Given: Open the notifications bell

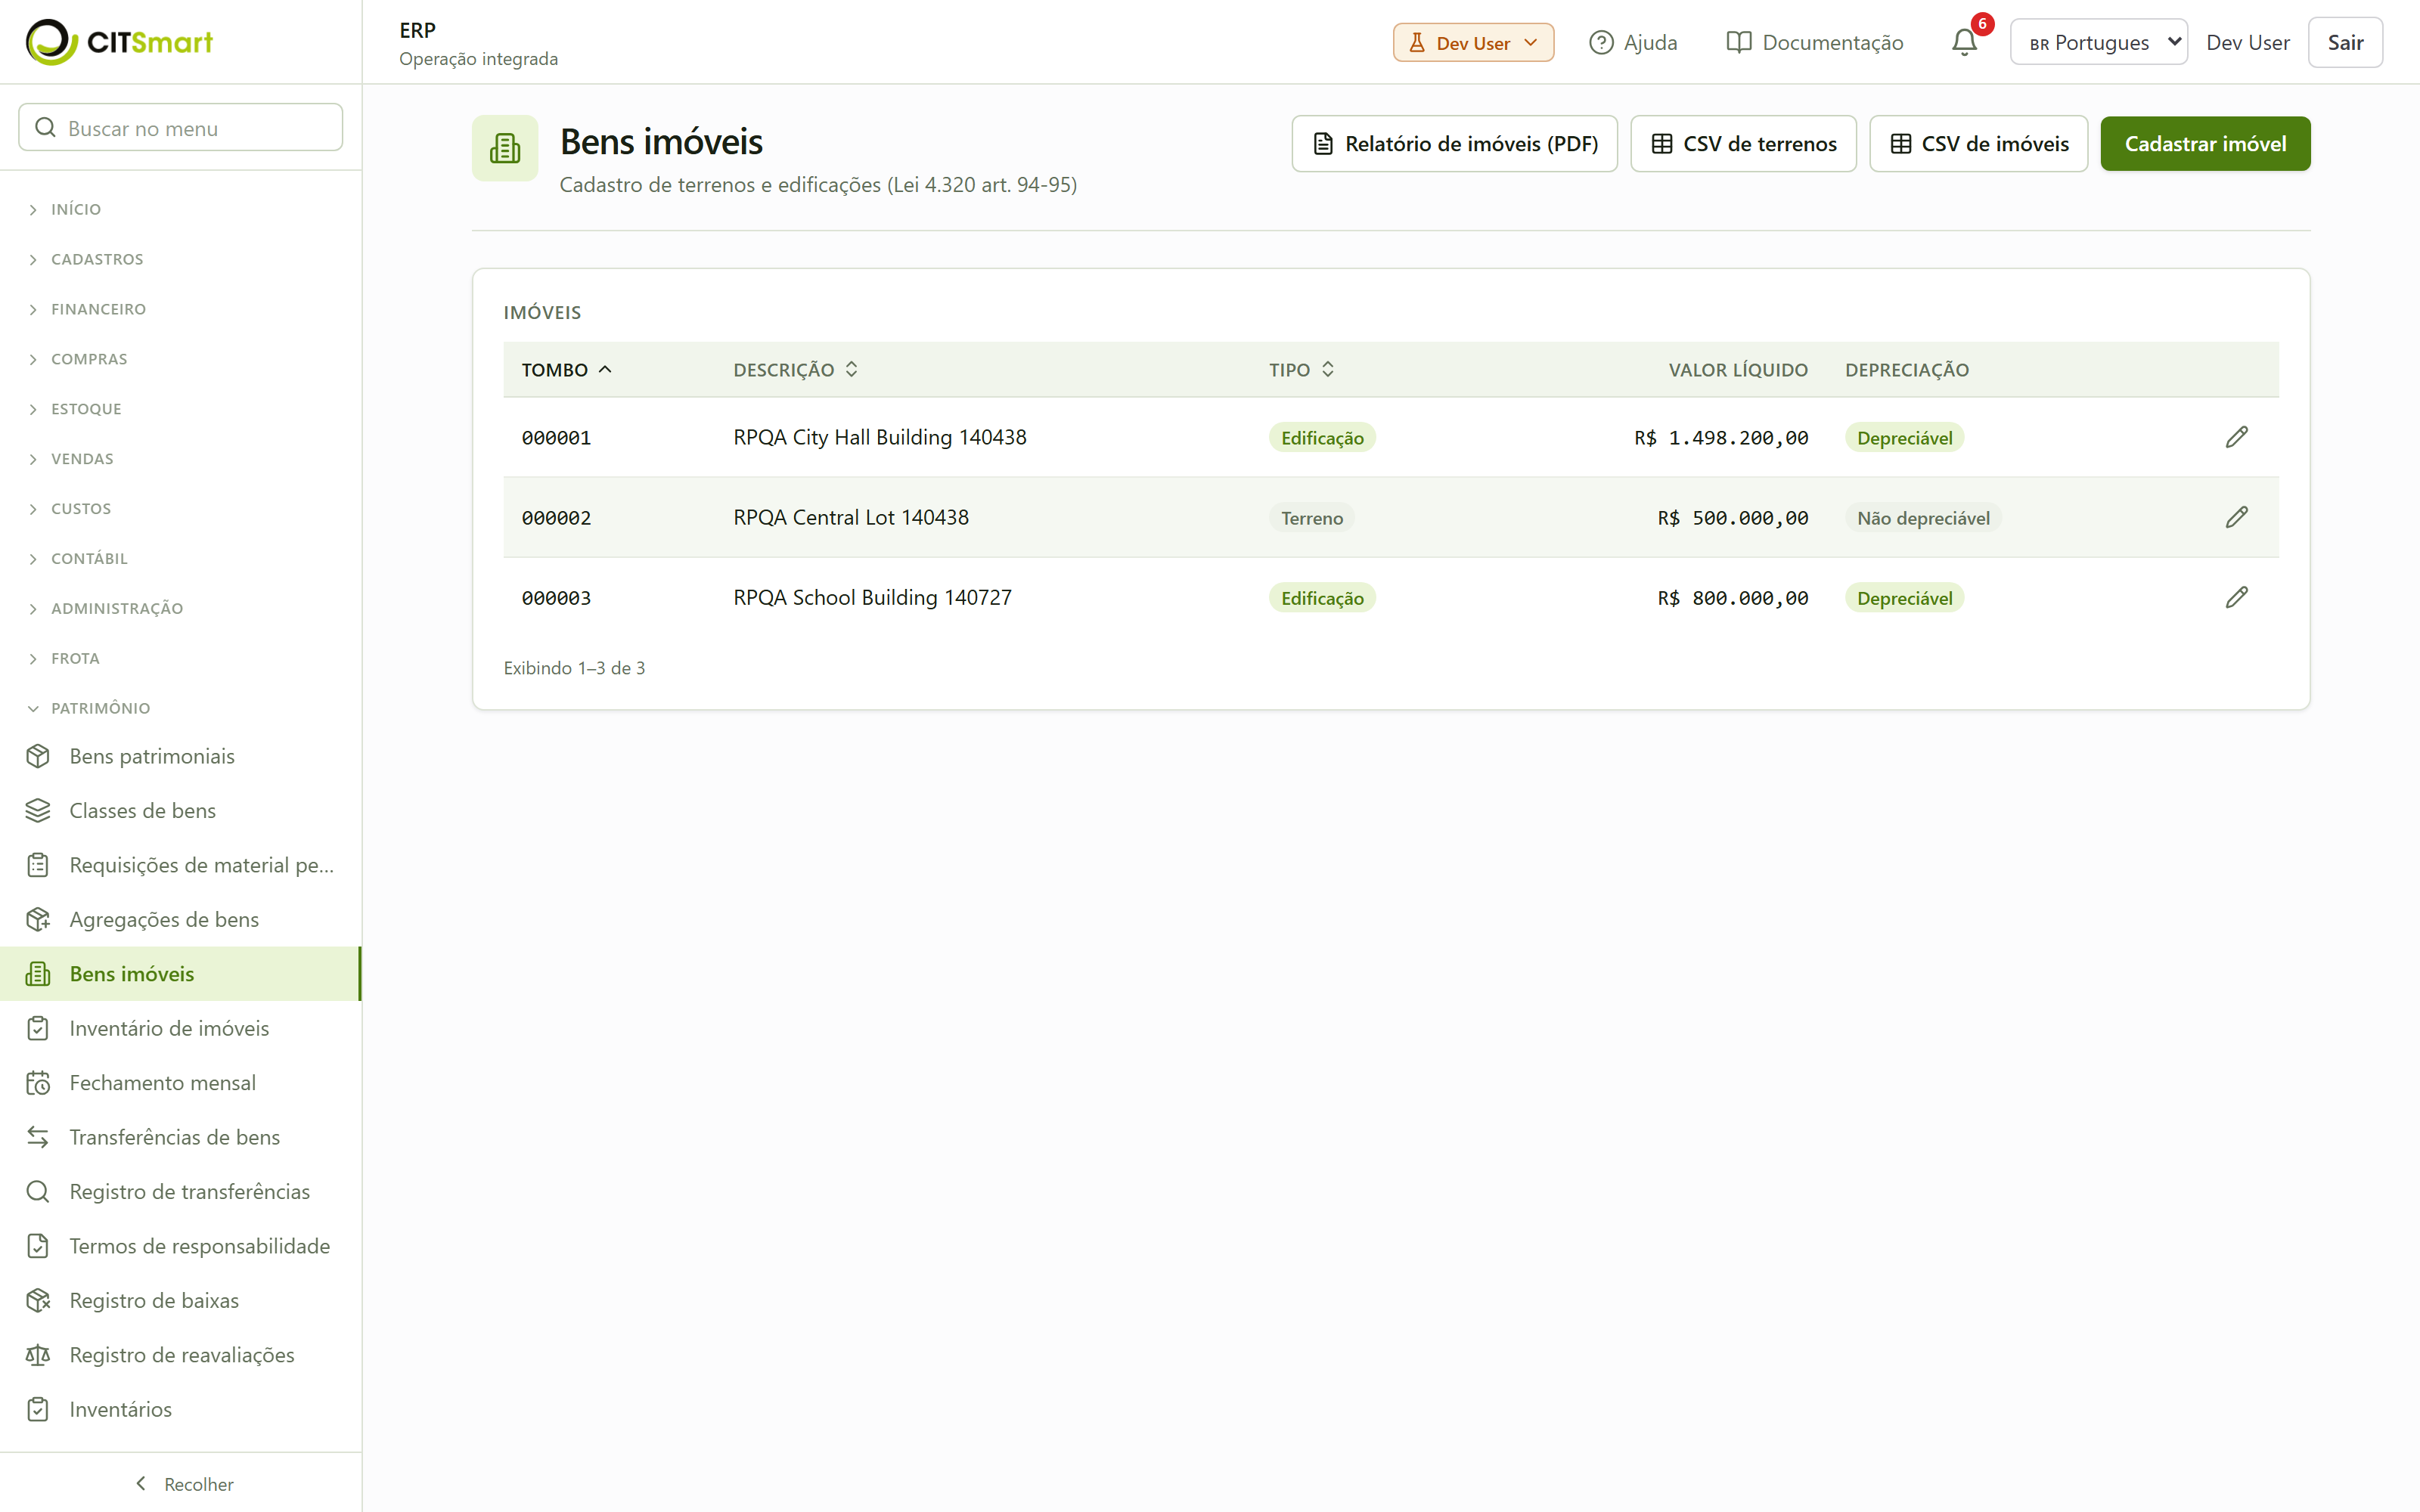Looking at the screenshot, I should click(1964, 42).
